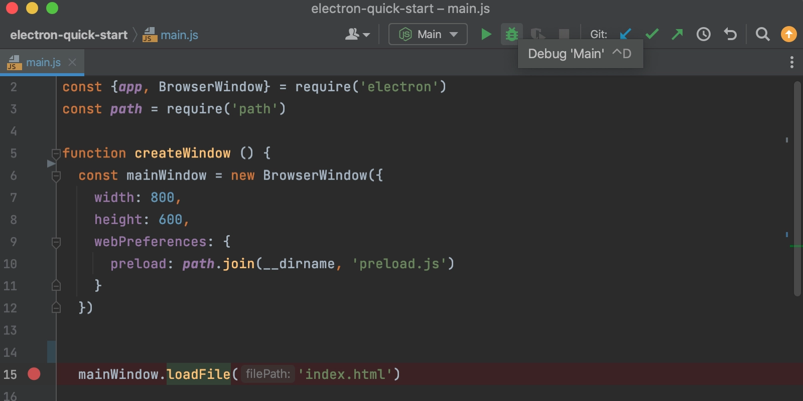The image size is (803, 401).
Task: Click the run-to-cursor gutter arrow near line 5
Action: tap(51, 163)
